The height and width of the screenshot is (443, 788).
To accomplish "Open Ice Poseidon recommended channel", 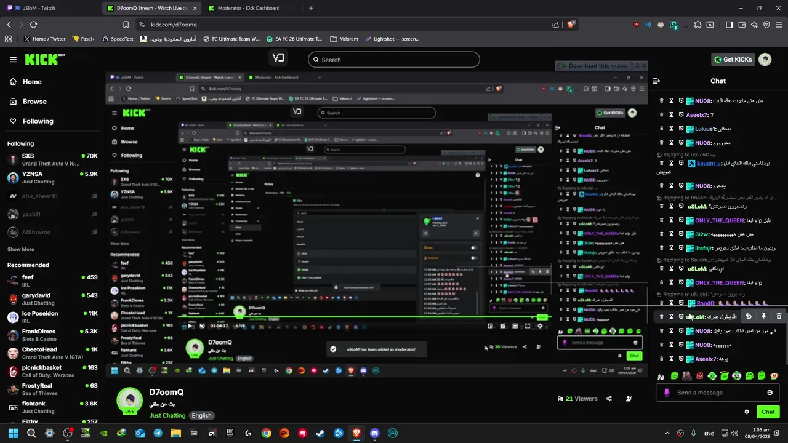I will tap(52, 317).
